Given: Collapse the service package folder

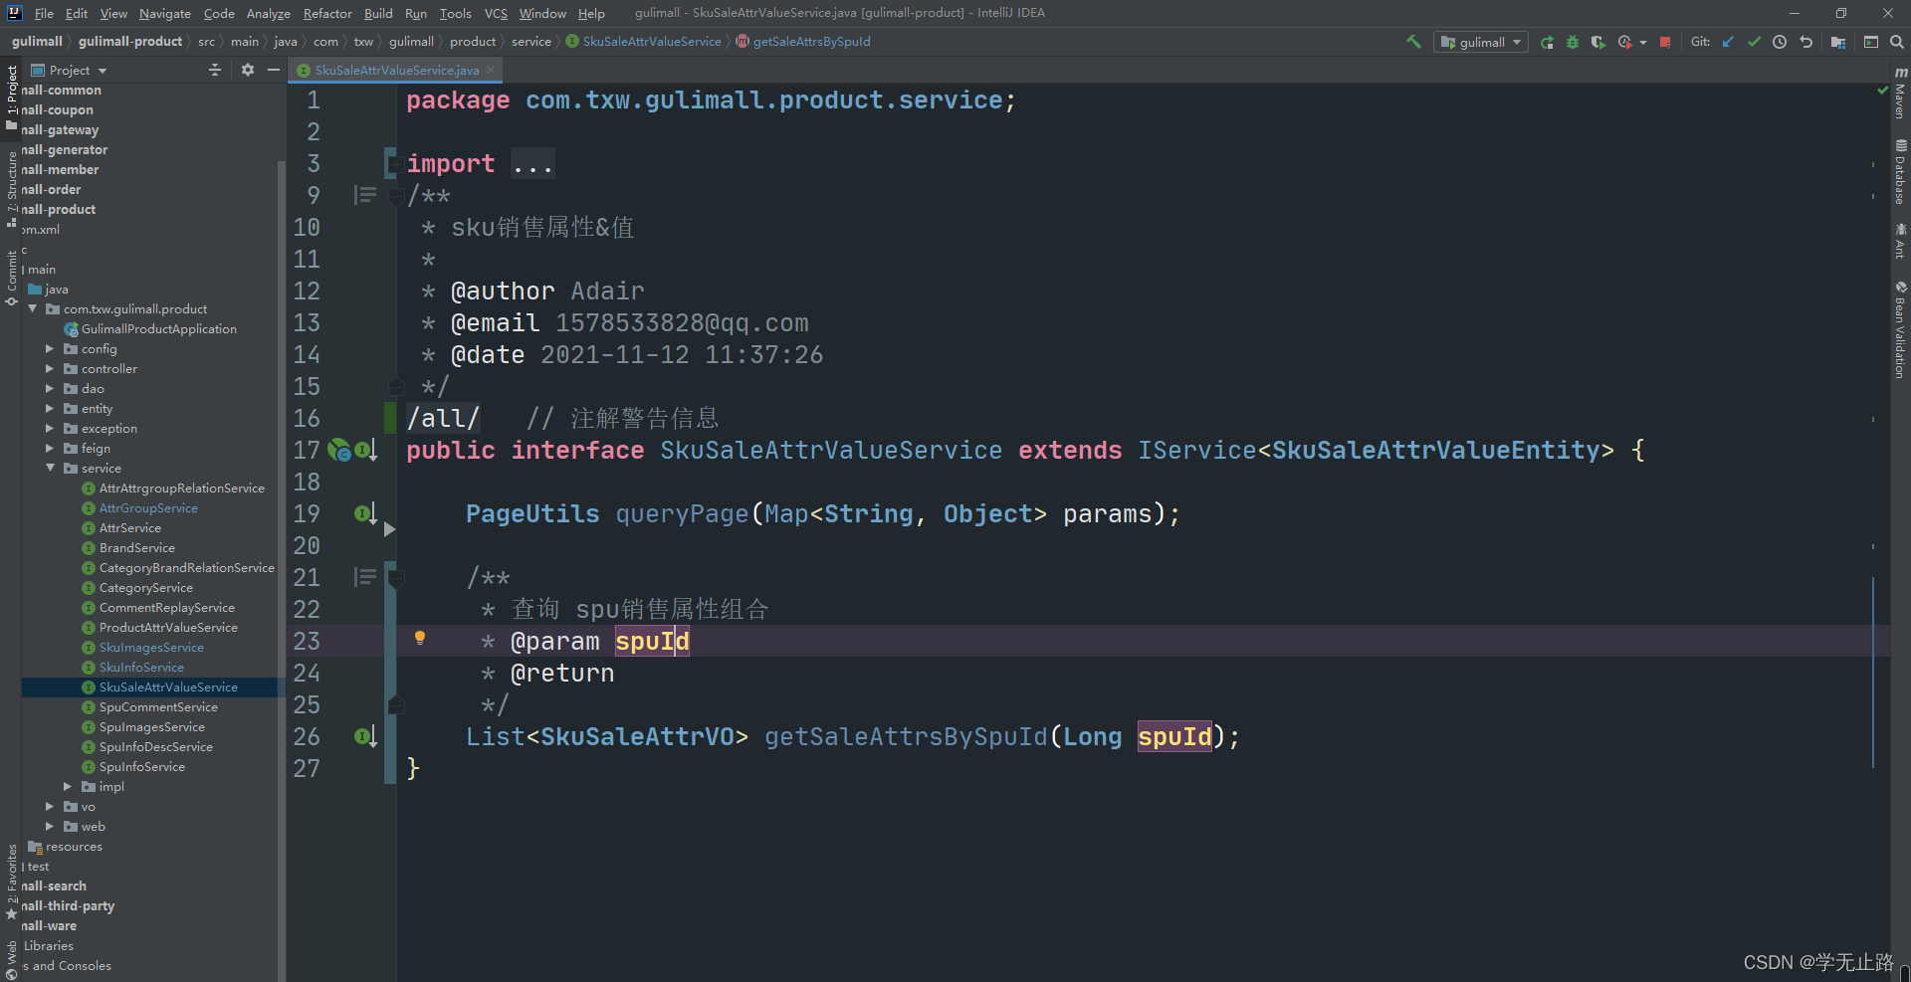Looking at the screenshot, I should (50, 469).
